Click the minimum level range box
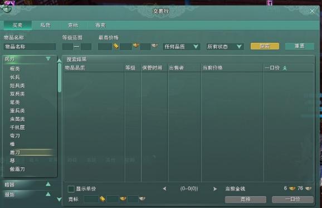 coord(67,47)
